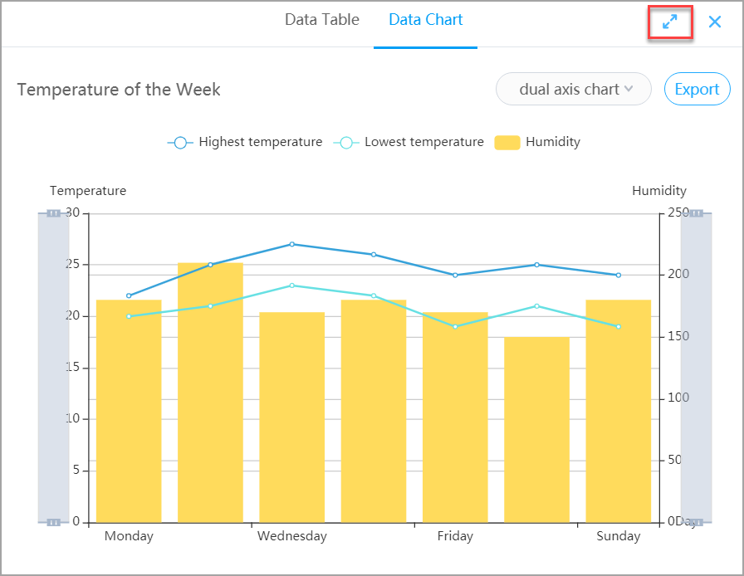Image resolution: width=744 pixels, height=576 pixels.
Task: Switch to the Data Table tab
Action: (321, 20)
